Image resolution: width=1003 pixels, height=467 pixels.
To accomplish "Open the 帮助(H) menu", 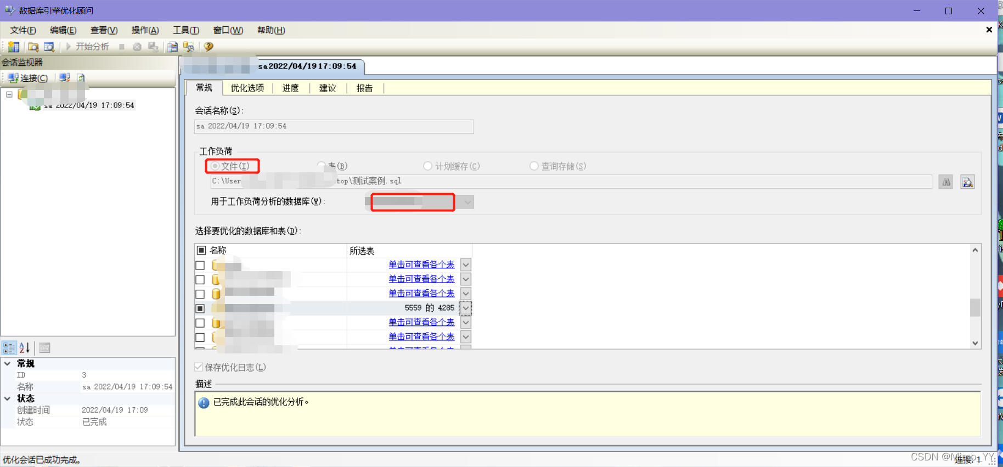I will coord(271,30).
